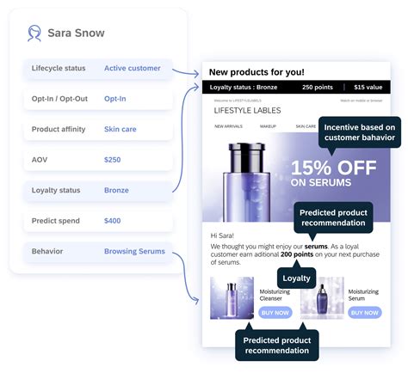The height and width of the screenshot is (373, 408).
Task: Open the SKIN CARE menu item
Action: 306,126
